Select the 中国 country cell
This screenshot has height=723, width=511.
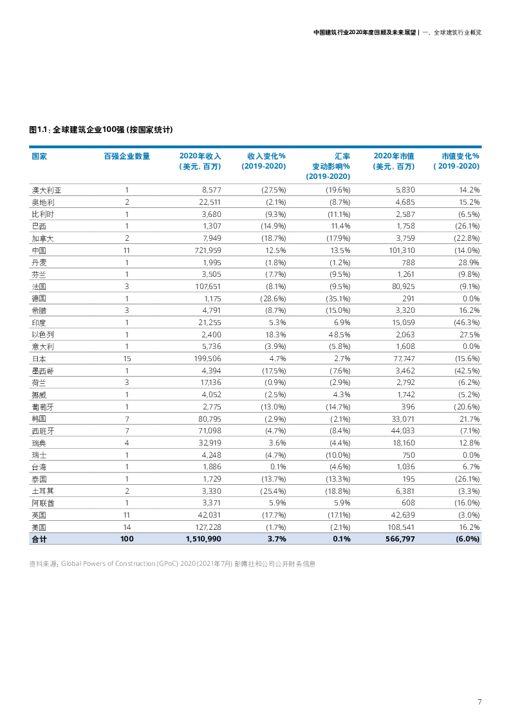pyautogui.click(x=39, y=250)
